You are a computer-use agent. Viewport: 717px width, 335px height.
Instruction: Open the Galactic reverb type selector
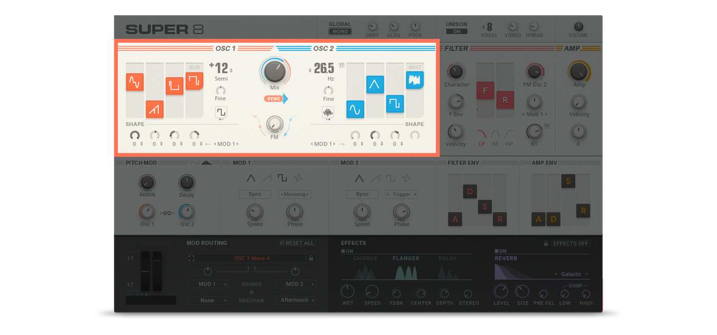tap(572, 274)
